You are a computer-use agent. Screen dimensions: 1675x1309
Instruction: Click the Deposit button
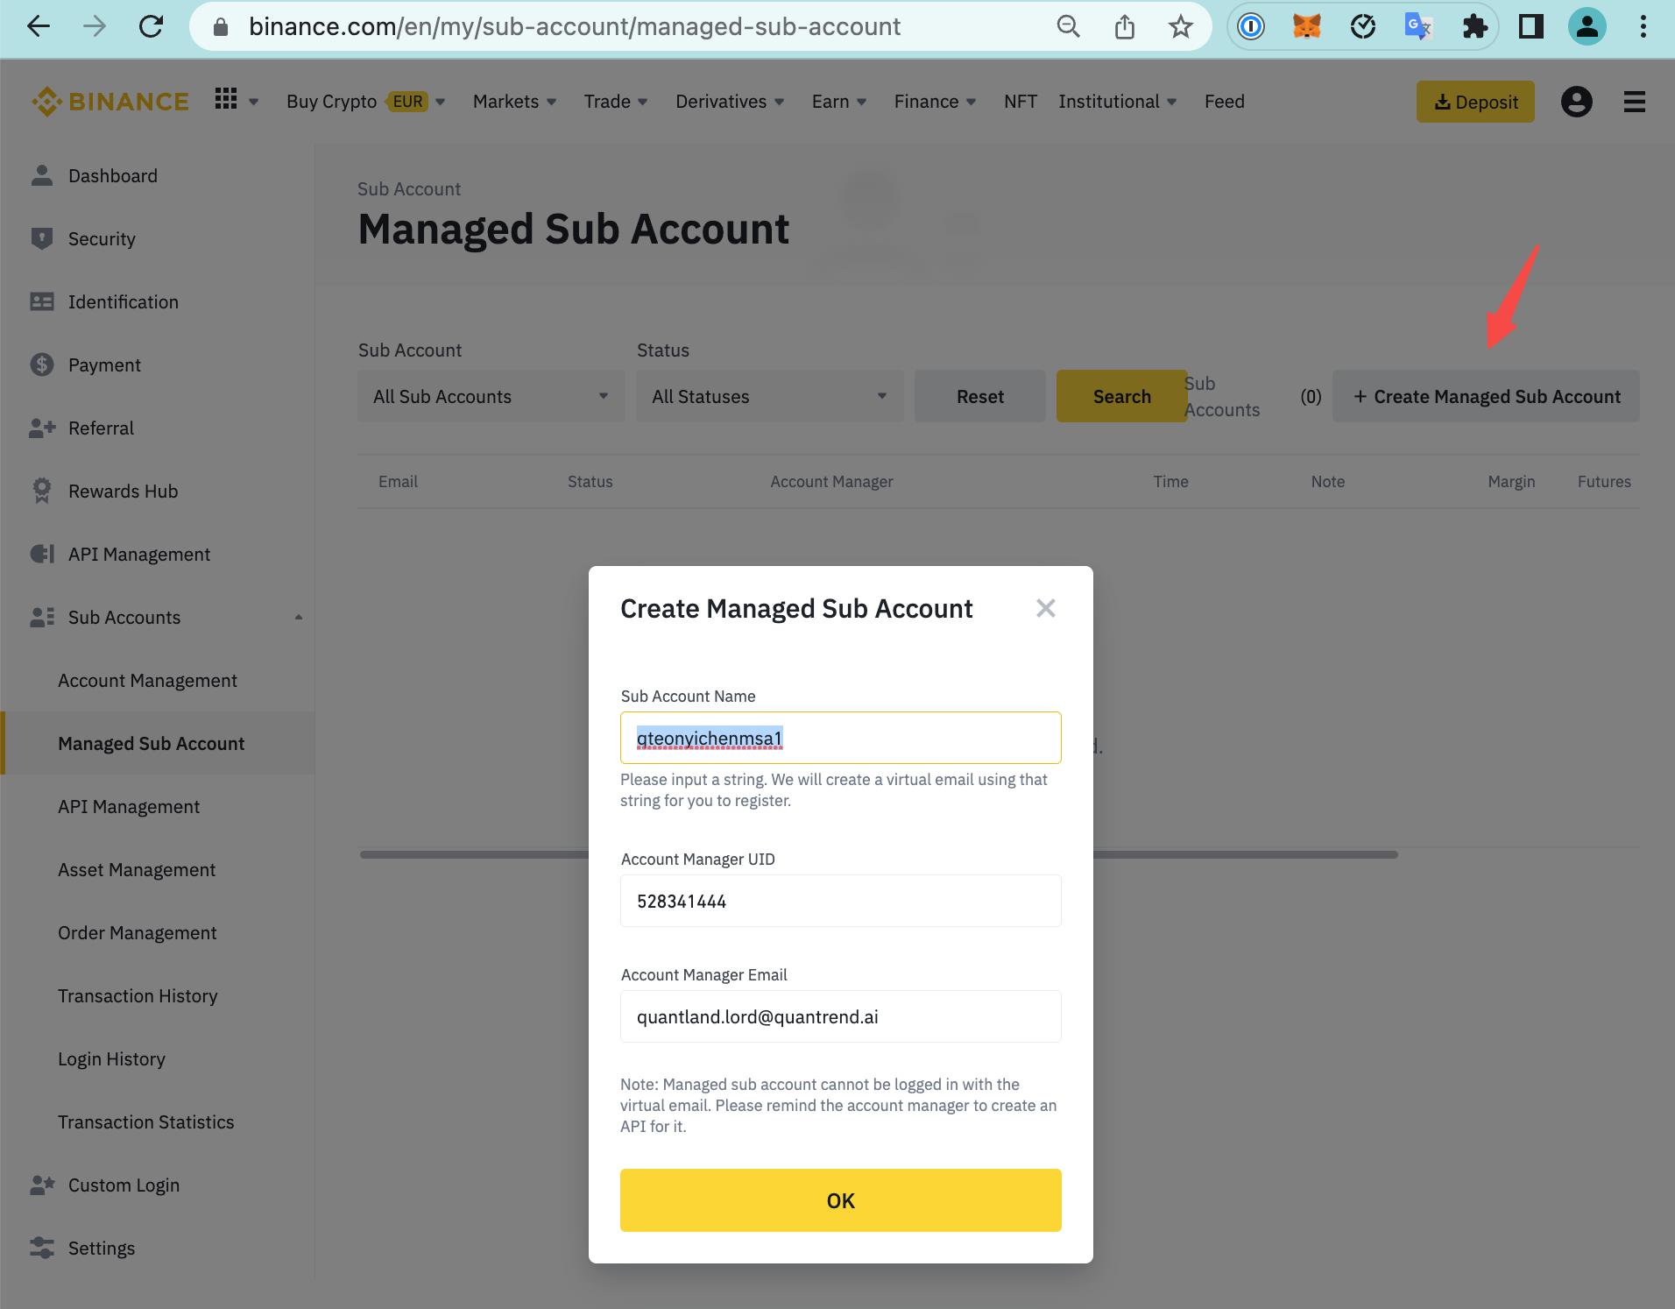coord(1475,102)
